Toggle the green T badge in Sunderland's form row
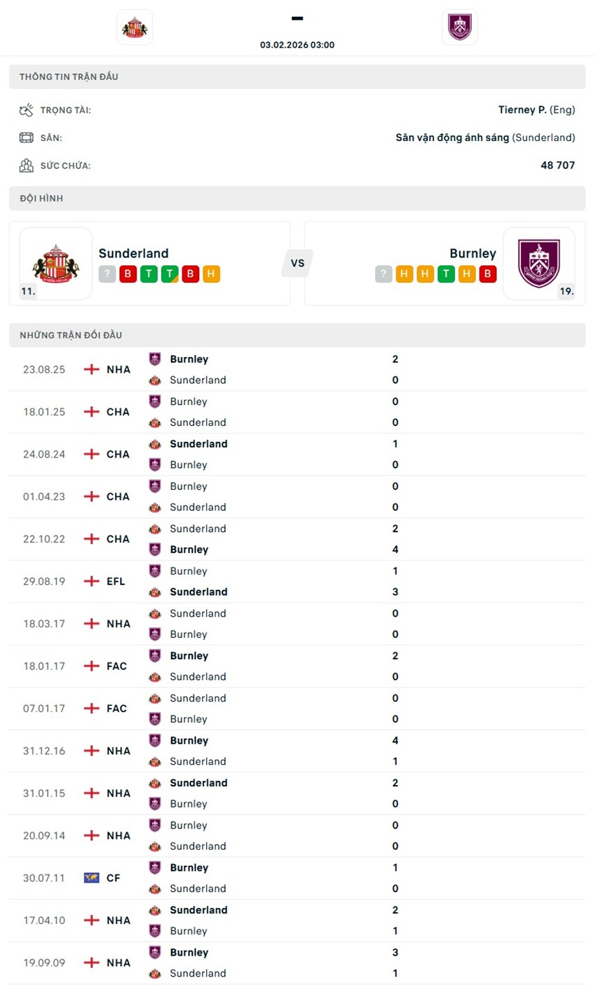The width and height of the screenshot is (596, 990). pyautogui.click(x=149, y=274)
